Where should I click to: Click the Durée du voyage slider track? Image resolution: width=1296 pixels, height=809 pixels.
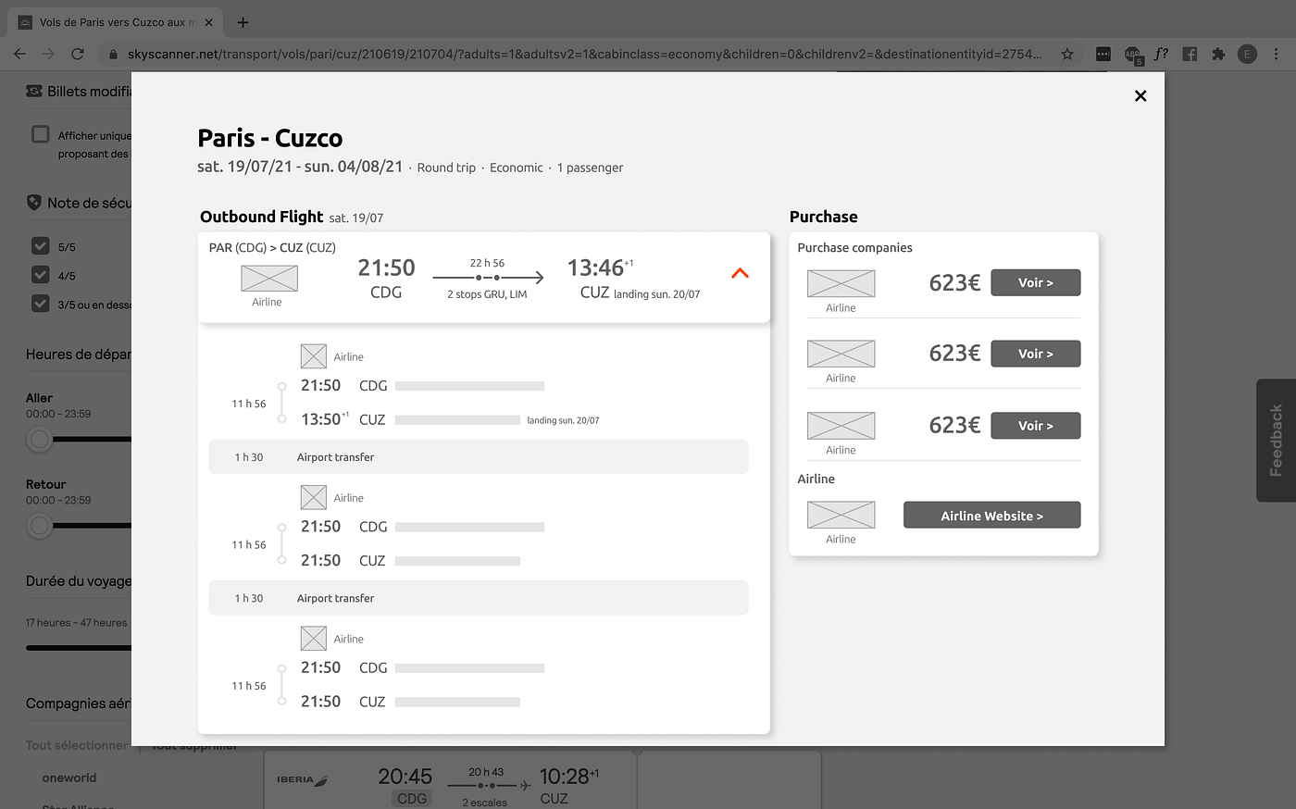79,648
